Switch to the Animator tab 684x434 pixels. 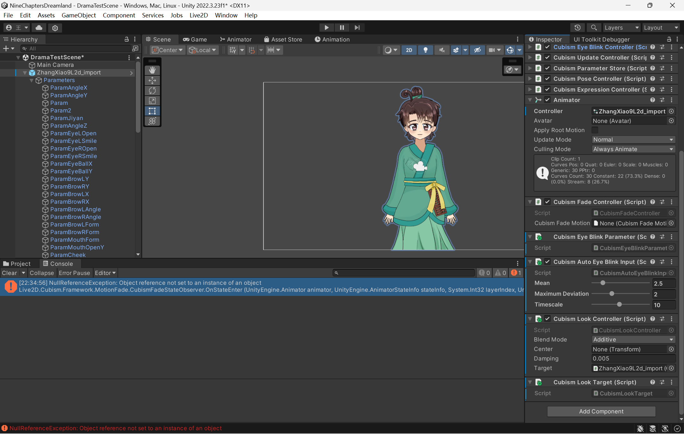tap(236, 39)
